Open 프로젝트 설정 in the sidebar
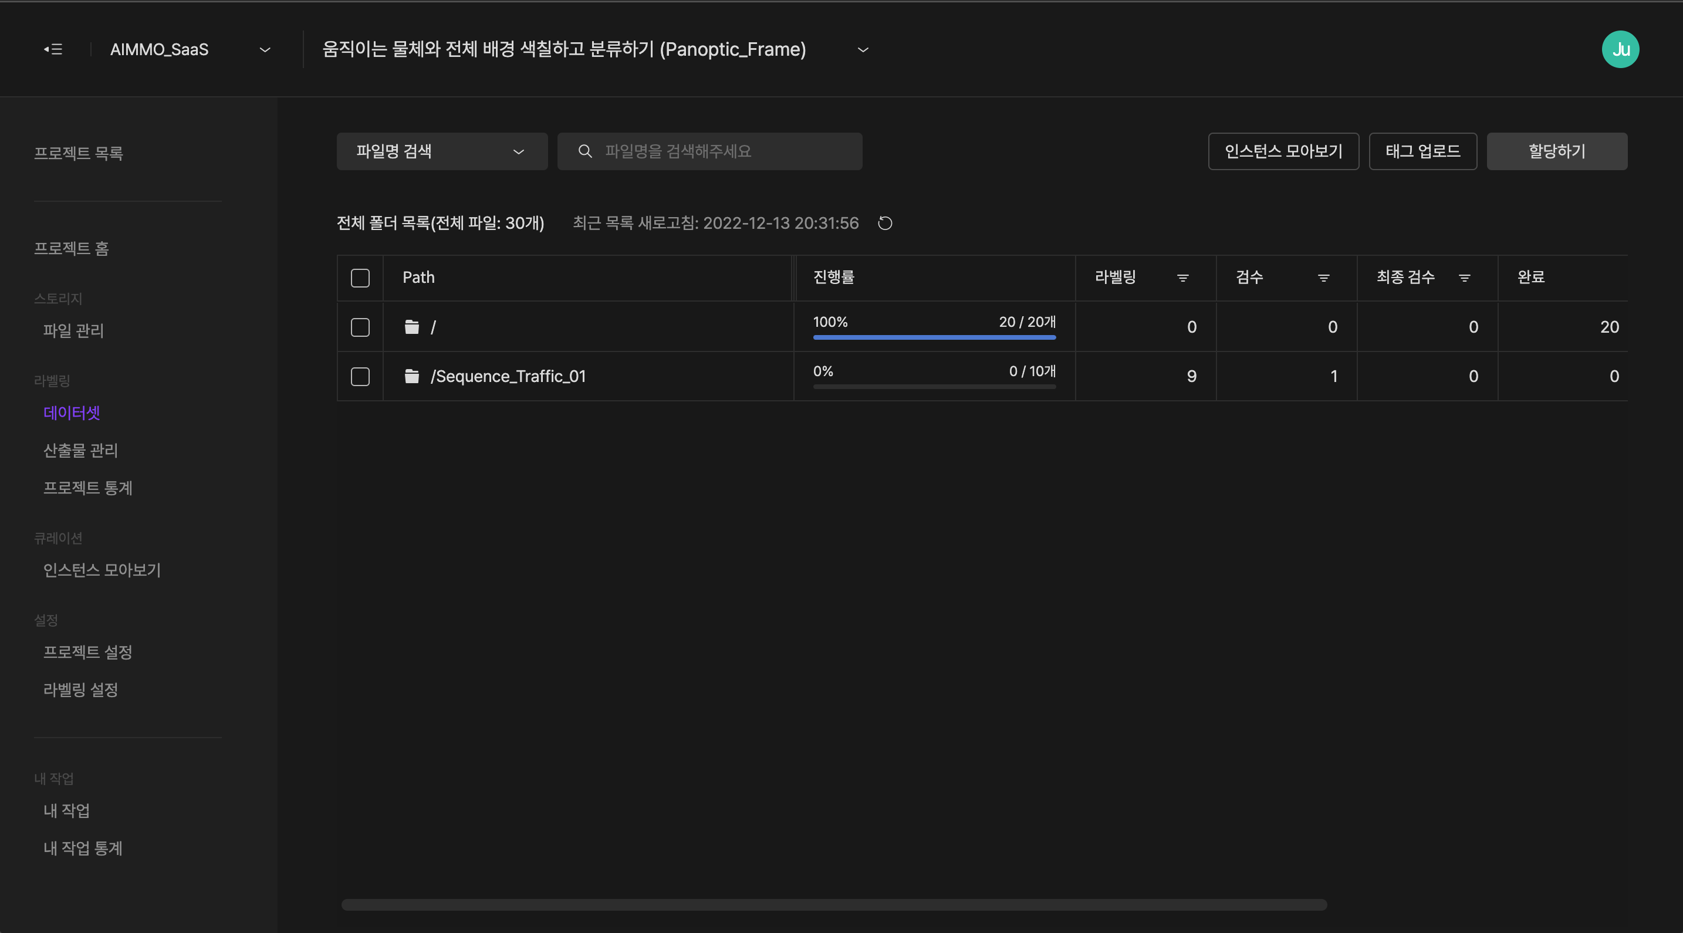The height and width of the screenshot is (933, 1683). (87, 652)
